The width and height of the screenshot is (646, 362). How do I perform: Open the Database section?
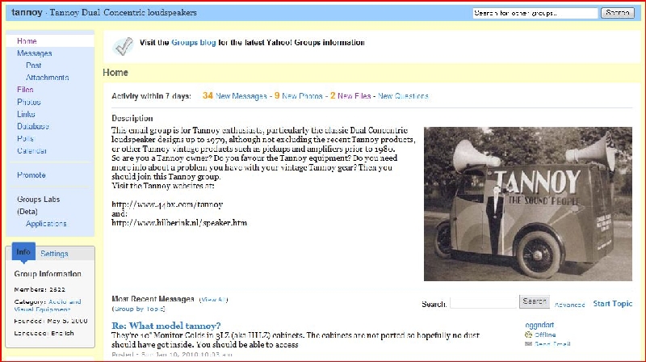(33, 126)
